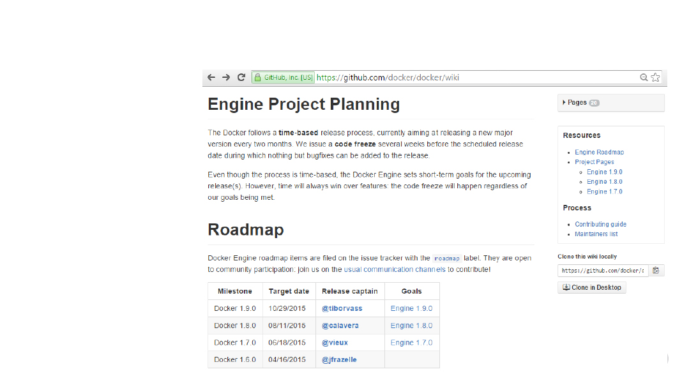The width and height of the screenshot is (682, 383).
Task: Open @tiborvass release captain profile
Action: click(342, 308)
